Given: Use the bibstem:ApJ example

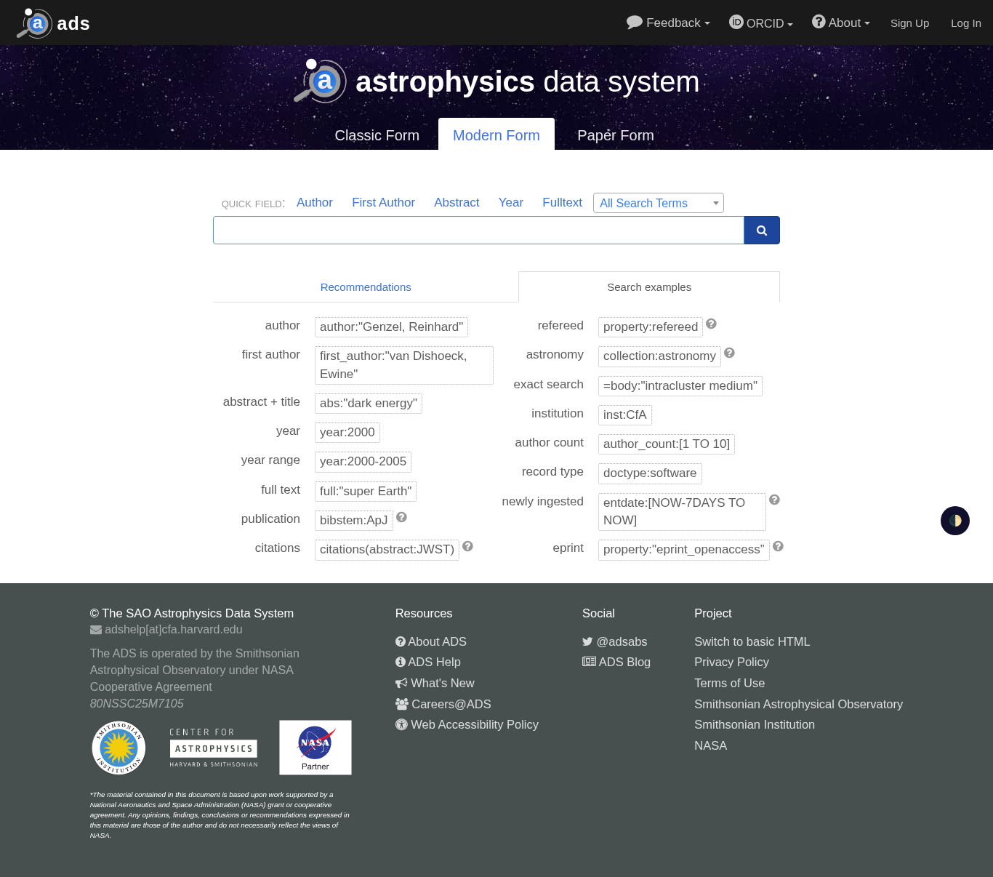Looking at the screenshot, I should click(x=354, y=521).
